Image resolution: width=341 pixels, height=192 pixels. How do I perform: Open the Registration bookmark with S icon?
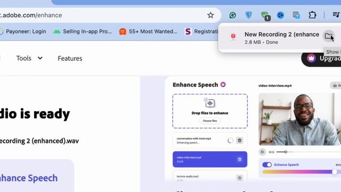[x=201, y=31]
